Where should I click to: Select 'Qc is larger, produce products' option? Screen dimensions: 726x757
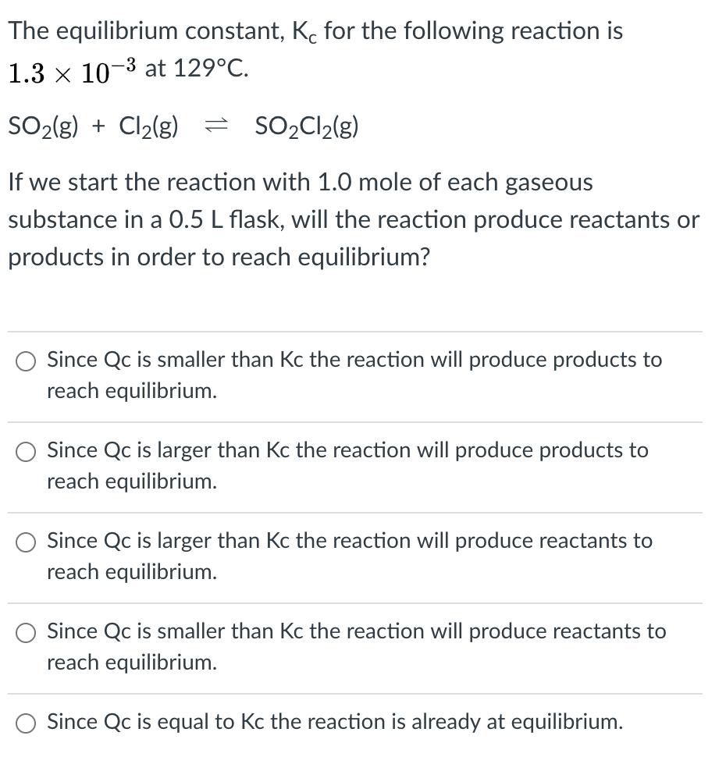tap(26, 451)
